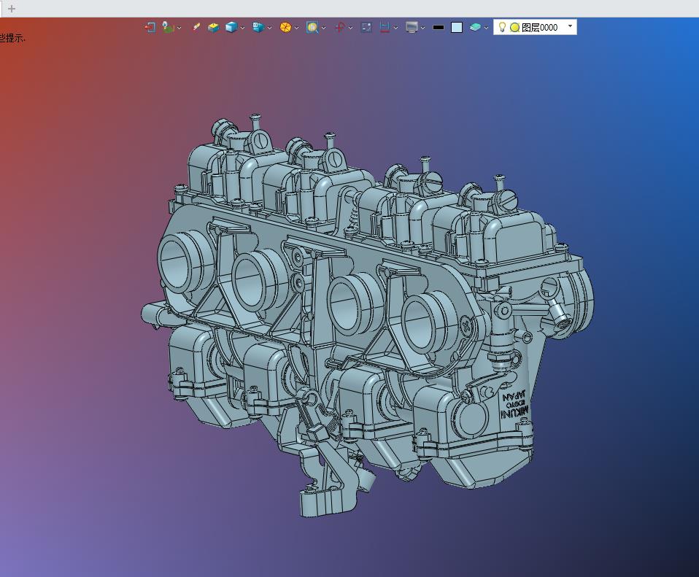The height and width of the screenshot is (577, 699).
Task: Open dropdown beside the pick filter icon
Action: tap(179, 28)
